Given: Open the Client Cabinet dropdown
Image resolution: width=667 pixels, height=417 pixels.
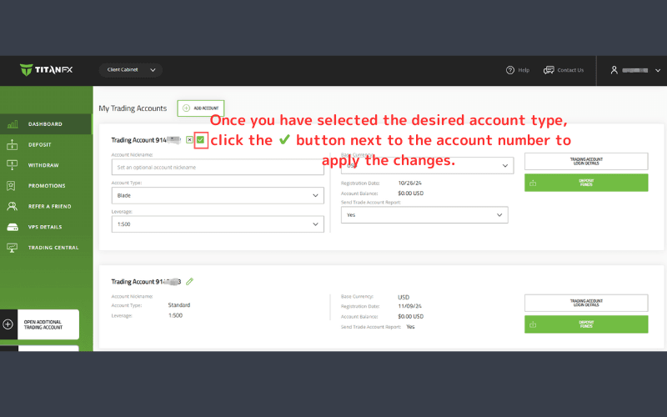Looking at the screenshot, I should point(131,70).
